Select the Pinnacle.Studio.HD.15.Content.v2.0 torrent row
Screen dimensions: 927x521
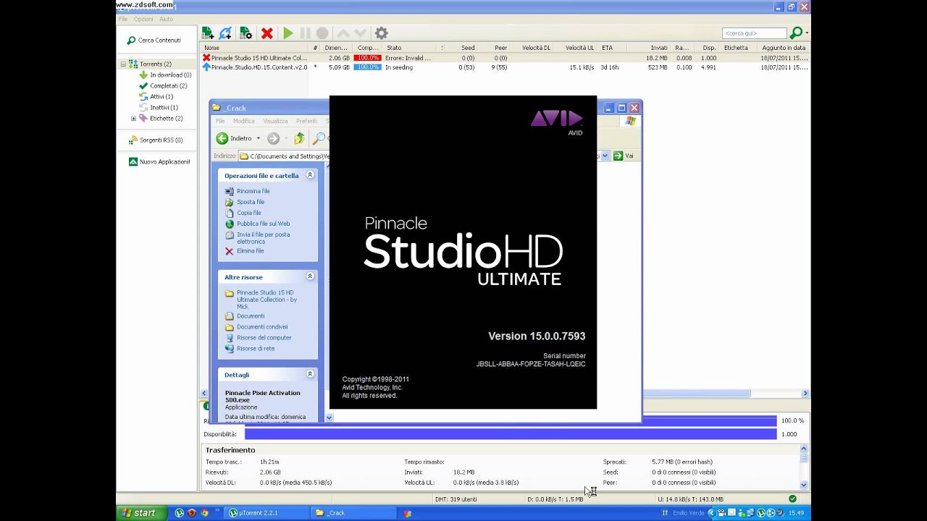pos(505,67)
